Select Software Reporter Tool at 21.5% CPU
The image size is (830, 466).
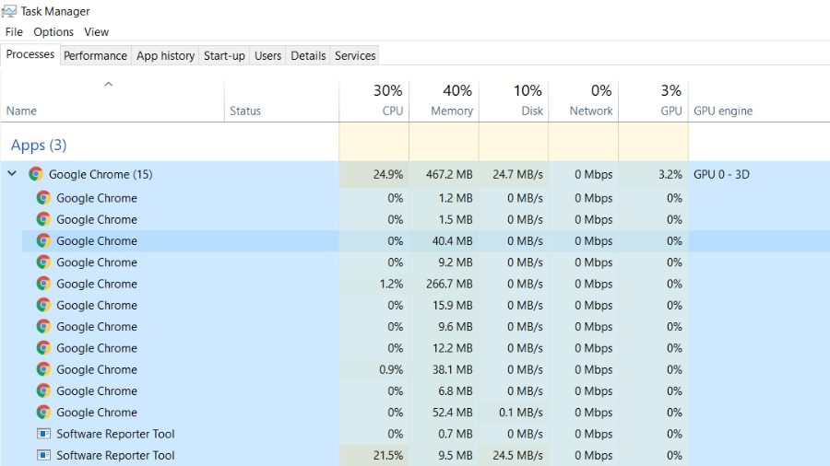pos(425,455)
